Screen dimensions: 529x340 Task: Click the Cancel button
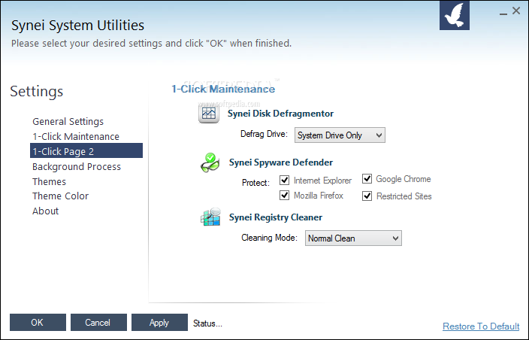point(98,323)
